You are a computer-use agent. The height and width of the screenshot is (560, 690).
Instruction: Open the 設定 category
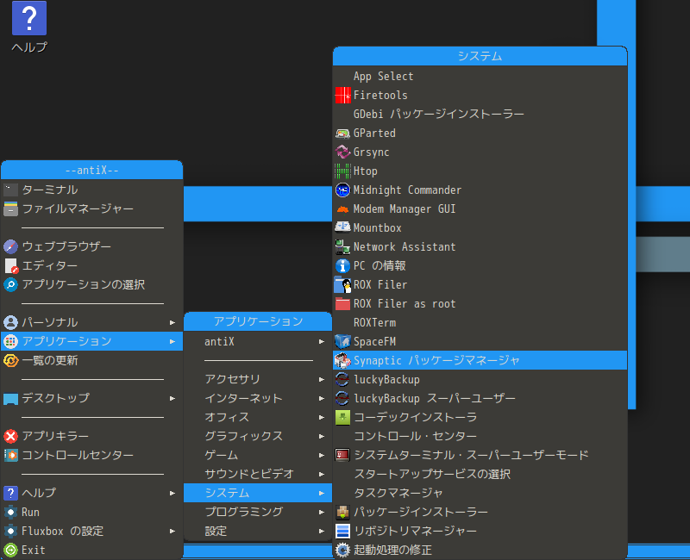[257, 531]
